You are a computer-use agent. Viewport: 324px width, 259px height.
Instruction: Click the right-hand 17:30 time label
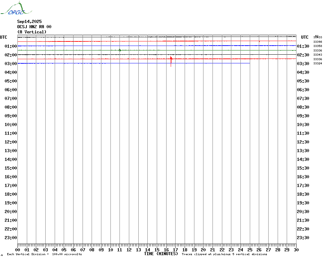(303, 186)
